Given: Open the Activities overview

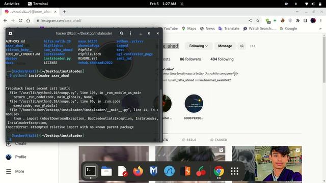Looking at the screenshot, I should (x=12, y=4).
